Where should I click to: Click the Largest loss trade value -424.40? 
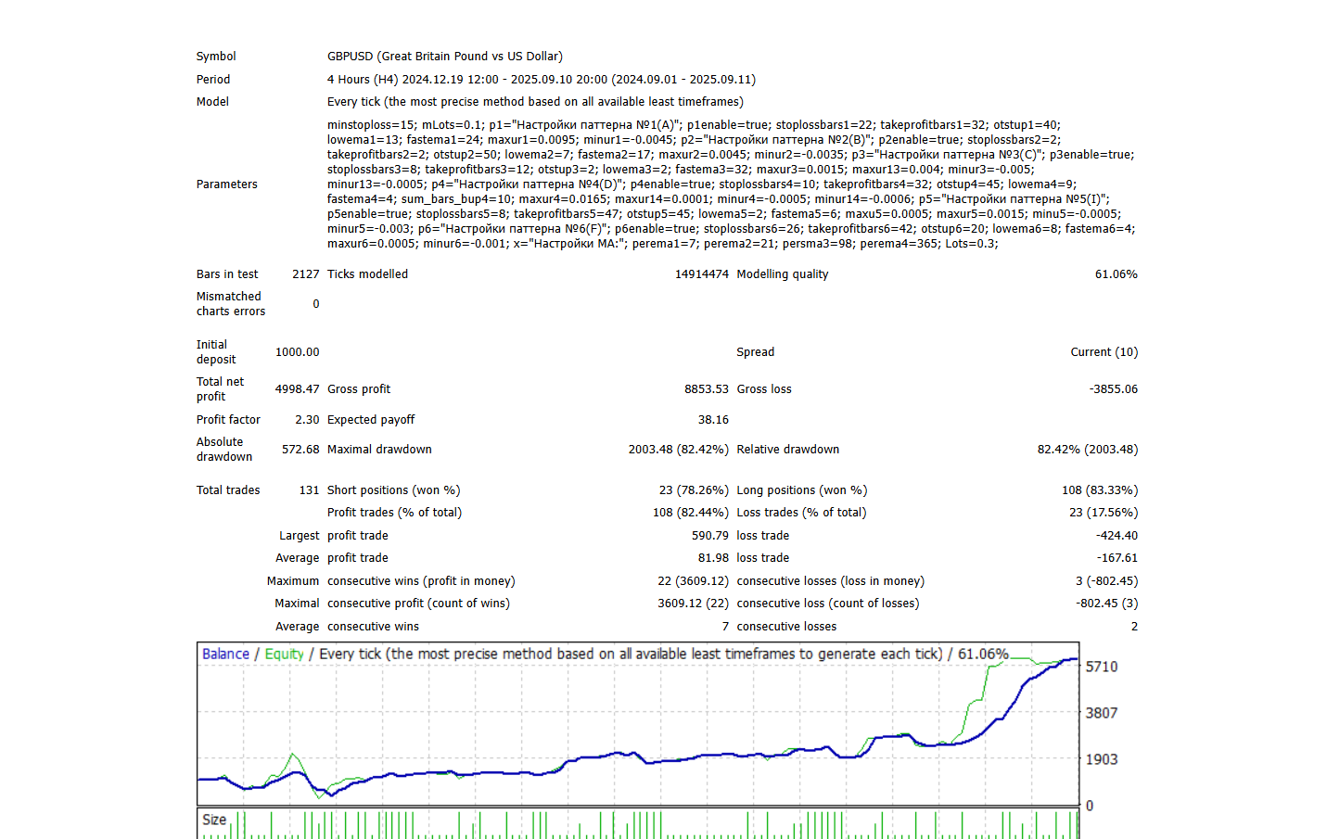pyautogui.click(x=1116, y=536)
